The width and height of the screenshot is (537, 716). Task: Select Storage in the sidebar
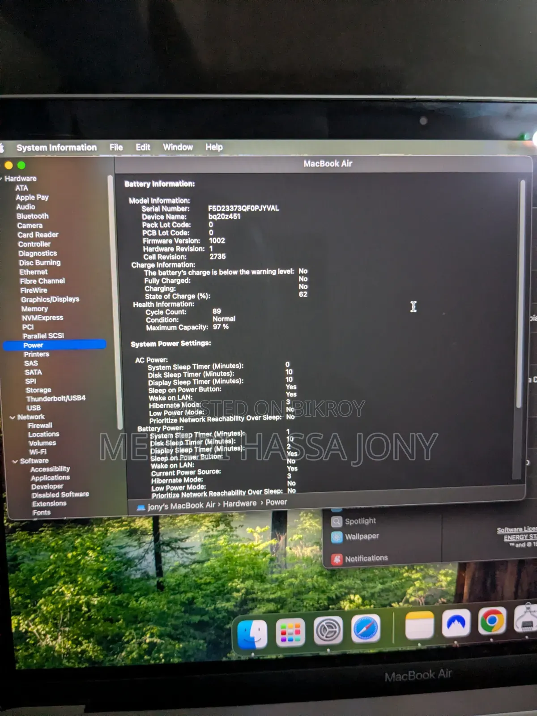pos(38,390)
